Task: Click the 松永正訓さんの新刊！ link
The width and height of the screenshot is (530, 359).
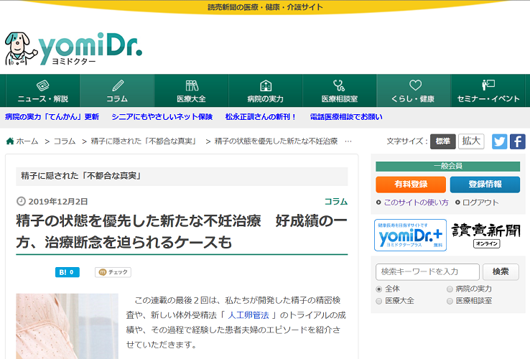Action: click(261, 117)
